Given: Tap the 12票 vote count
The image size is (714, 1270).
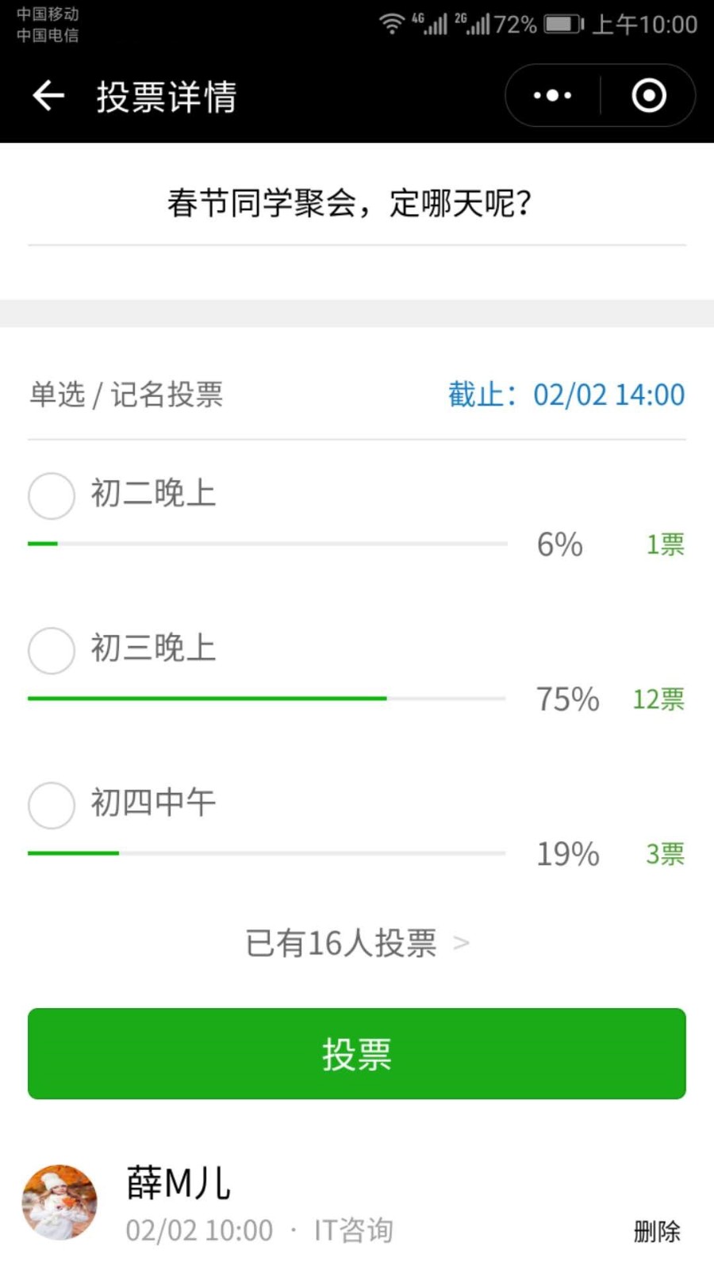Looking at the screenshot, I should pos(658,699).
